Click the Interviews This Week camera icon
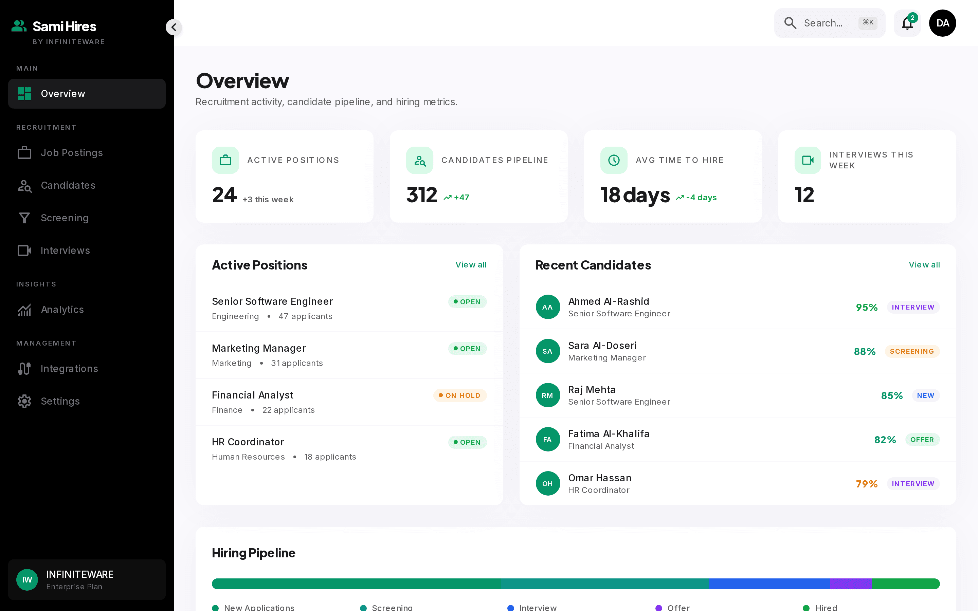The image size is (978, 611). coord(808,161)
